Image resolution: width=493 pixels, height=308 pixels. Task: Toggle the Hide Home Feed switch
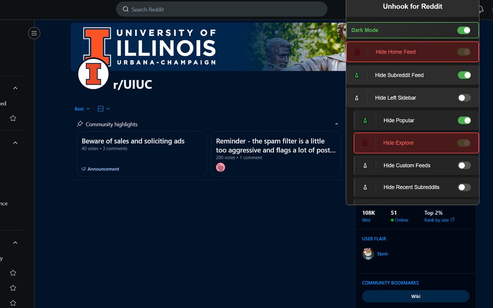(464, 52)
